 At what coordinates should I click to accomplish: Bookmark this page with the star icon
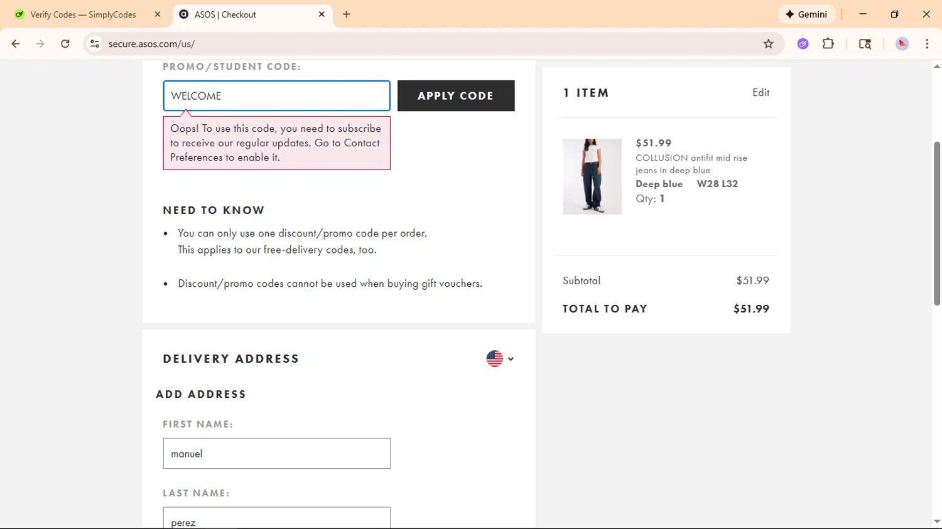[768, 44]
